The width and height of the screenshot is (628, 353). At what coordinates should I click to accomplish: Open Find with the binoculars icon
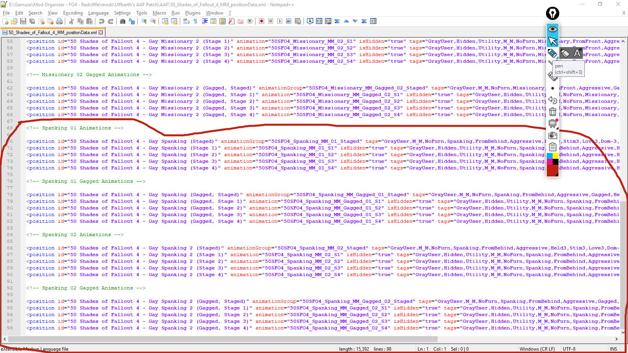point(123,21)
